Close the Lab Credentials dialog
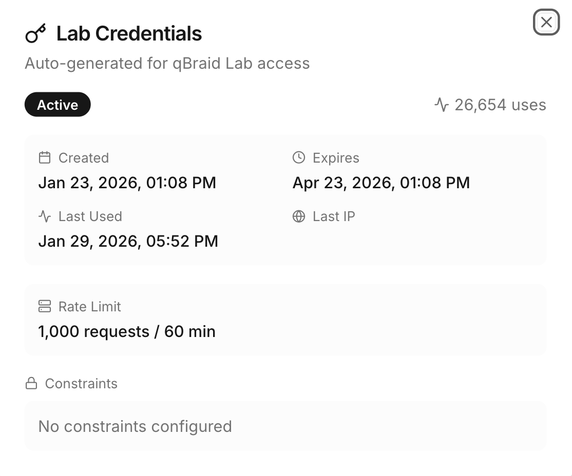The height and width of the screenshot is (476, 572). click(x=546, y=23)
